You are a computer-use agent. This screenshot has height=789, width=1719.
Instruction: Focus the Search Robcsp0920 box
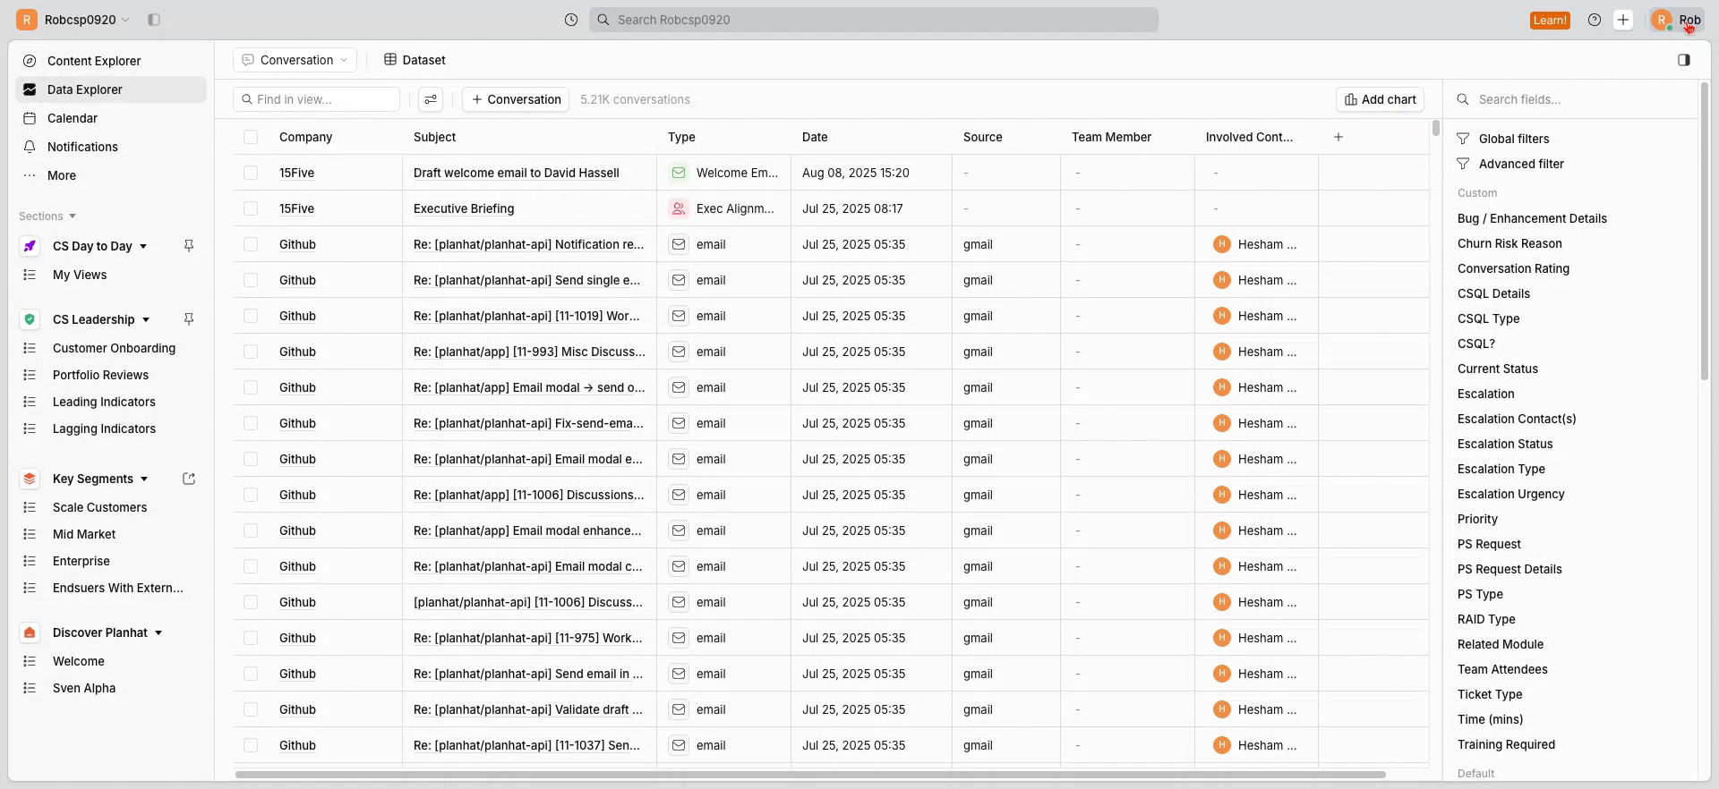[x=874, y=20]
